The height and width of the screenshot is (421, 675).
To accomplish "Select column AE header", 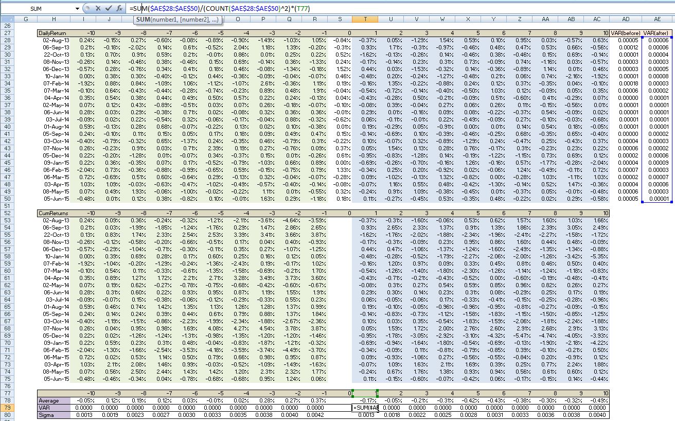I will point(657,20).
